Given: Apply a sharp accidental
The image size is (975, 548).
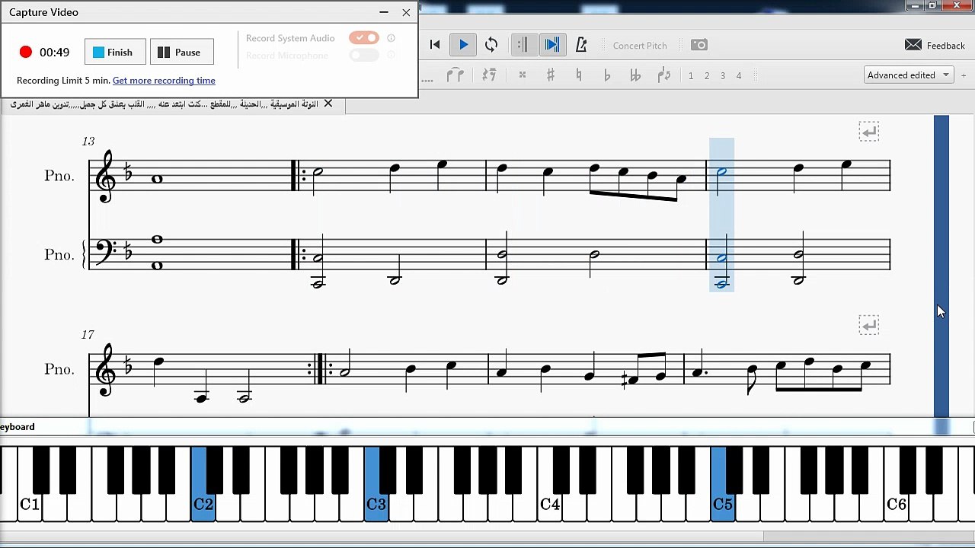Looking at the screenshot, I should pos(550,75).
